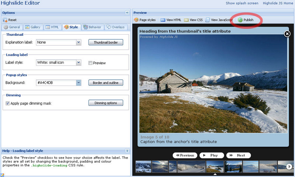Open the Label style dropdown
This screenshot has width=295, height=177.
(x=79, y=63)
